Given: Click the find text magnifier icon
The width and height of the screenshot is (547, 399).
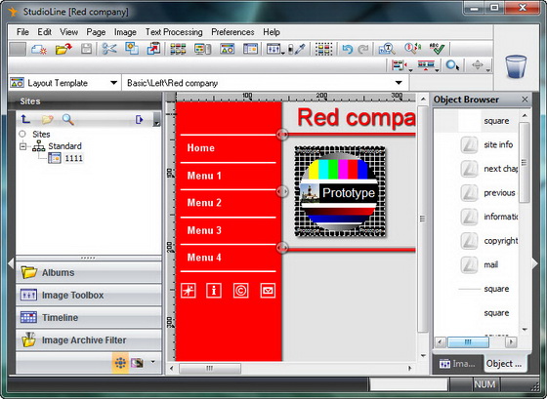Looking at the screenshot, I should point(387,49).
